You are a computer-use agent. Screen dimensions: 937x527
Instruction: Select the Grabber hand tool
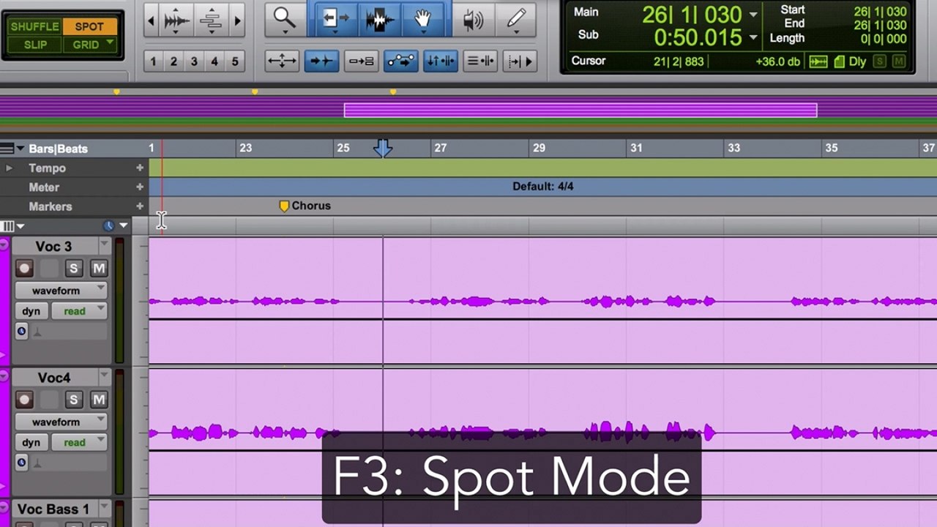[422, 18]
